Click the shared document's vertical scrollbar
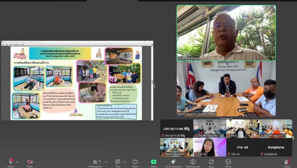 pos(152,83)
